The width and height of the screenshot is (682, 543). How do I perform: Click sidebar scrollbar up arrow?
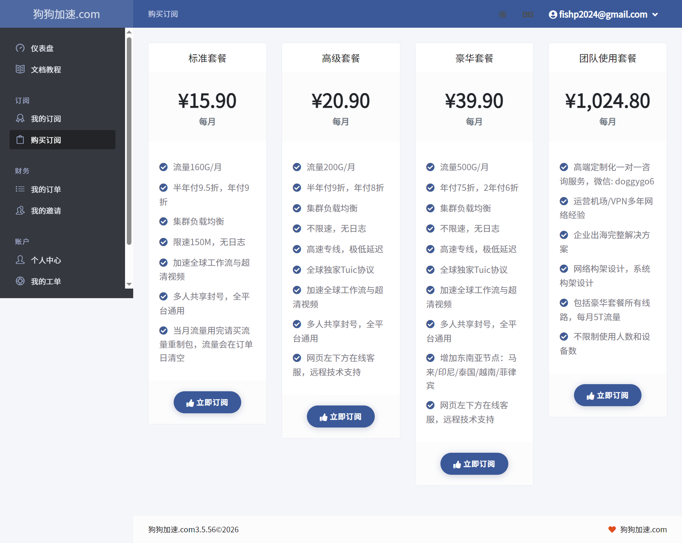click(129, 32)
